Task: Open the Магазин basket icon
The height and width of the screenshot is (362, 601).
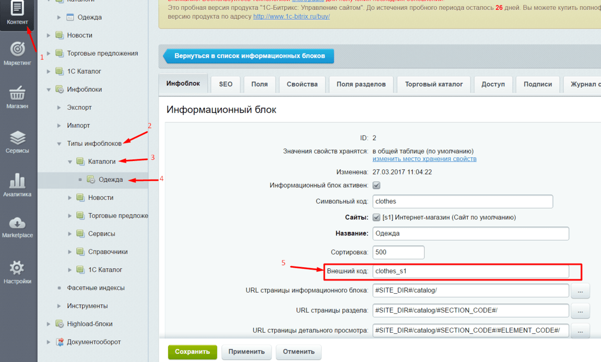Action: (x=17, y=94)
